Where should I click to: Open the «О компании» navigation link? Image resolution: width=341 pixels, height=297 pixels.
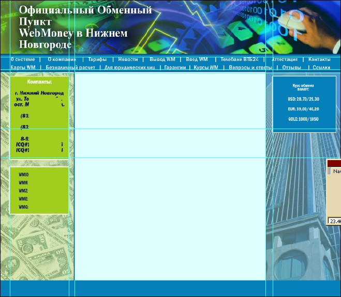pyautogui.click(x=62, y=59)
